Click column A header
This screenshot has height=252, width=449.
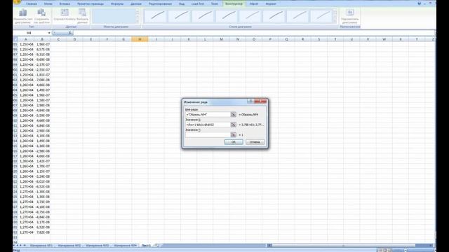tap(26, 39)
